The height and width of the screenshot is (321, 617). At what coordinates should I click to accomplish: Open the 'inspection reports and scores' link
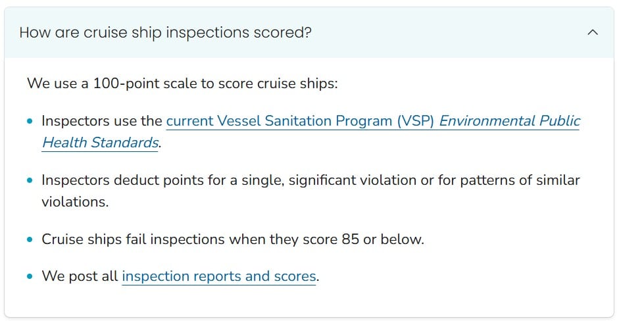coord(219,276)
